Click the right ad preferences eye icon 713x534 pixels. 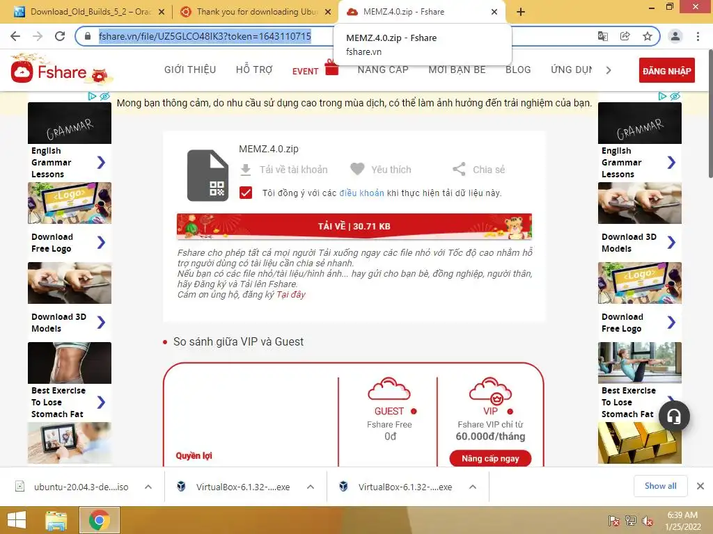point(675,96)
